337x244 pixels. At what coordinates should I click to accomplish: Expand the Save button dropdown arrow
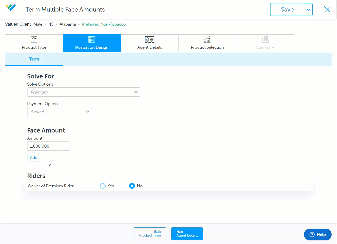point(308,9)
